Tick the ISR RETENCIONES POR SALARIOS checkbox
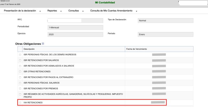 point(20,60)
